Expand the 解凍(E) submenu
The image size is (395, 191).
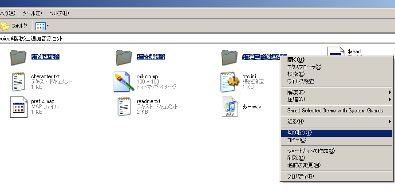point(336,92)
